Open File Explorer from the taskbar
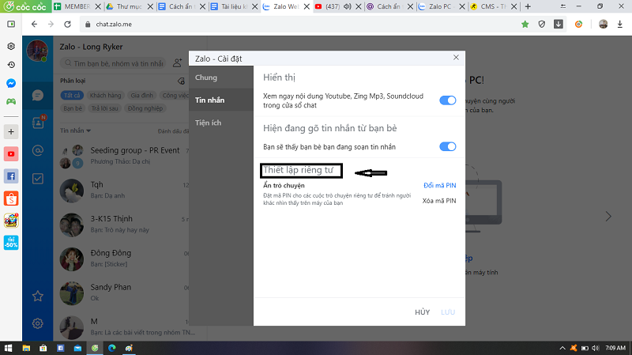 click(26, 348)
